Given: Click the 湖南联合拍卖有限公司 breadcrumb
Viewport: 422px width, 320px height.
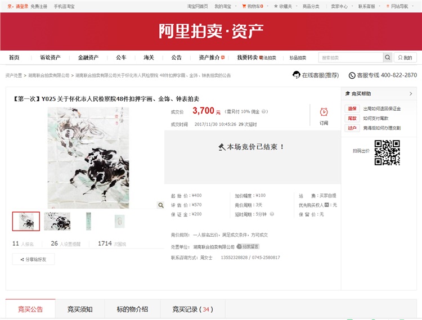Looking at the screenshot, I should [x=49, y=75].
